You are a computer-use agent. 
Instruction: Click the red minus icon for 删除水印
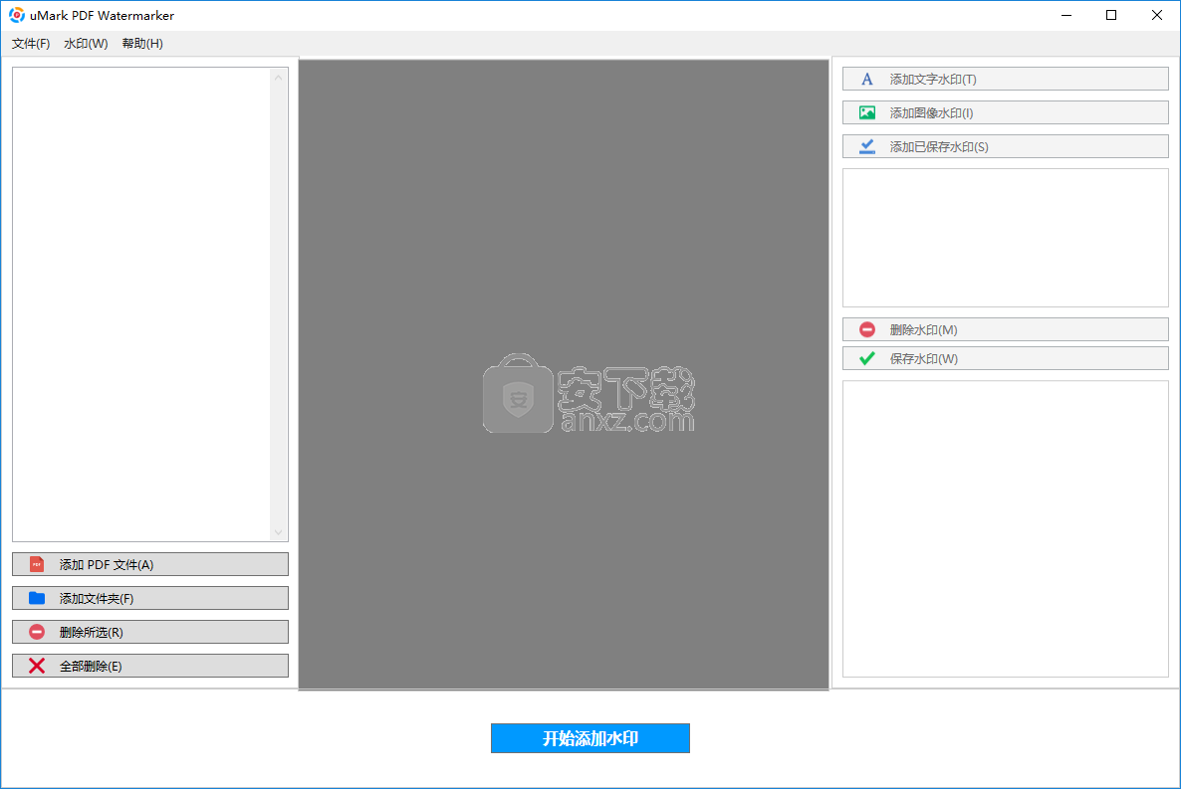[x=867, y=329]
